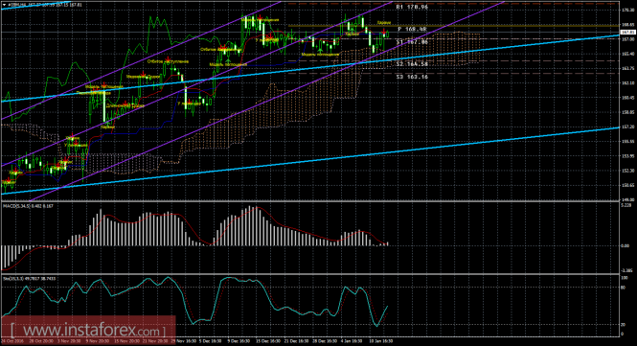Click the S1 167.06 support label
This screenshot has height=346, width=637.
tap(412, 42)
